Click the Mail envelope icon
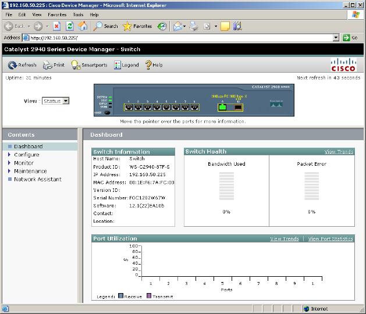The image size is (366, 314). click(x=177, y=26)
